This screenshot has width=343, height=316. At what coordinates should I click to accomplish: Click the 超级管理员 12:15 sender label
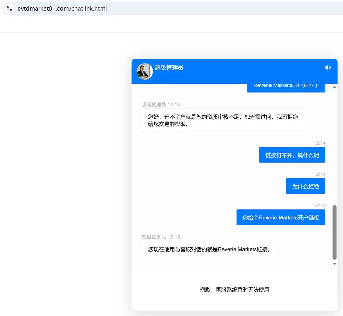(x=161, y=237)
